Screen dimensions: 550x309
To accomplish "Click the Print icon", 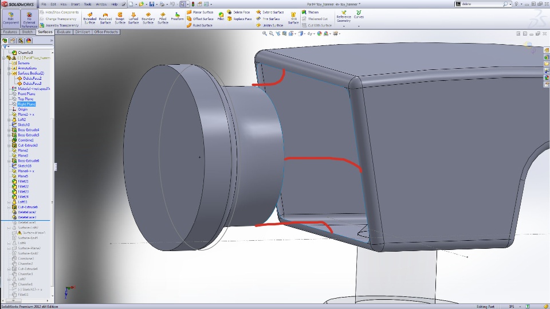I will [x=162, y=4].
